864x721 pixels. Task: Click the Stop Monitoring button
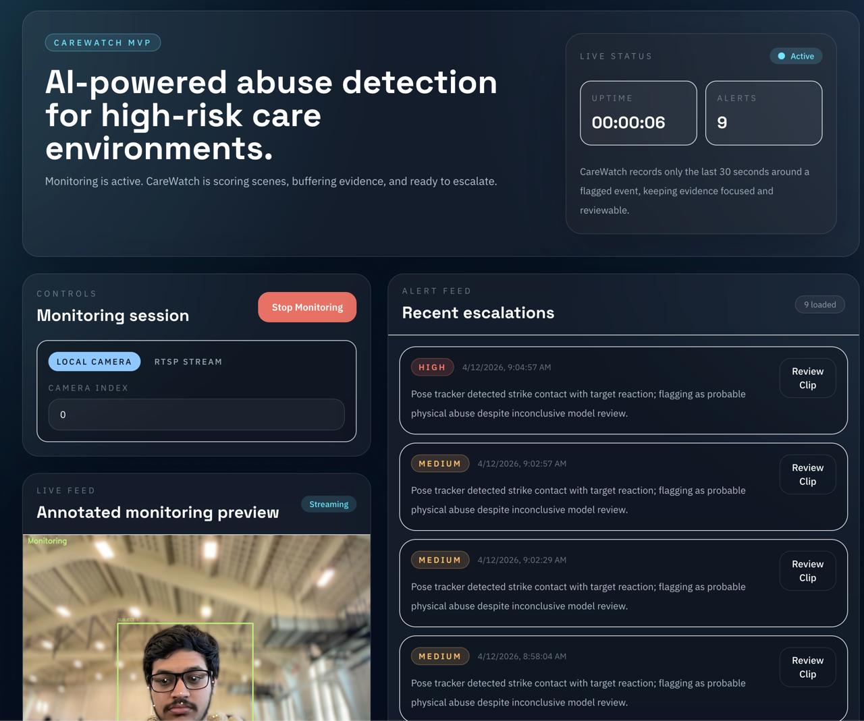307,307
